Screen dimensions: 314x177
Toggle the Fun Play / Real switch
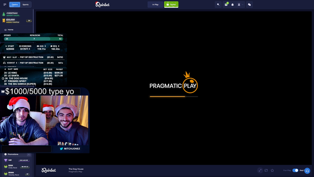pyautogui.click(x=295, y=171)
